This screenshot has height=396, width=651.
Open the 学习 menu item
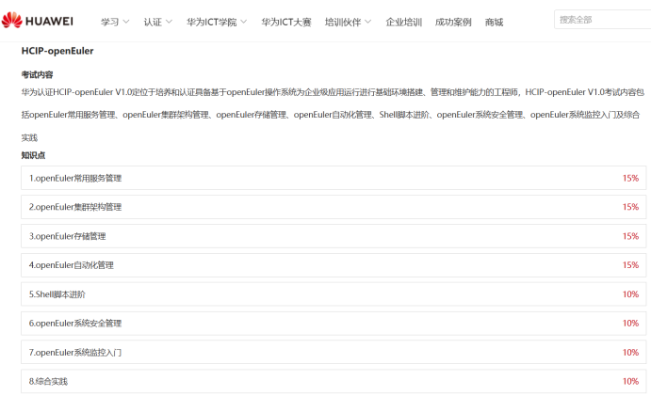[x=109, y=22]
